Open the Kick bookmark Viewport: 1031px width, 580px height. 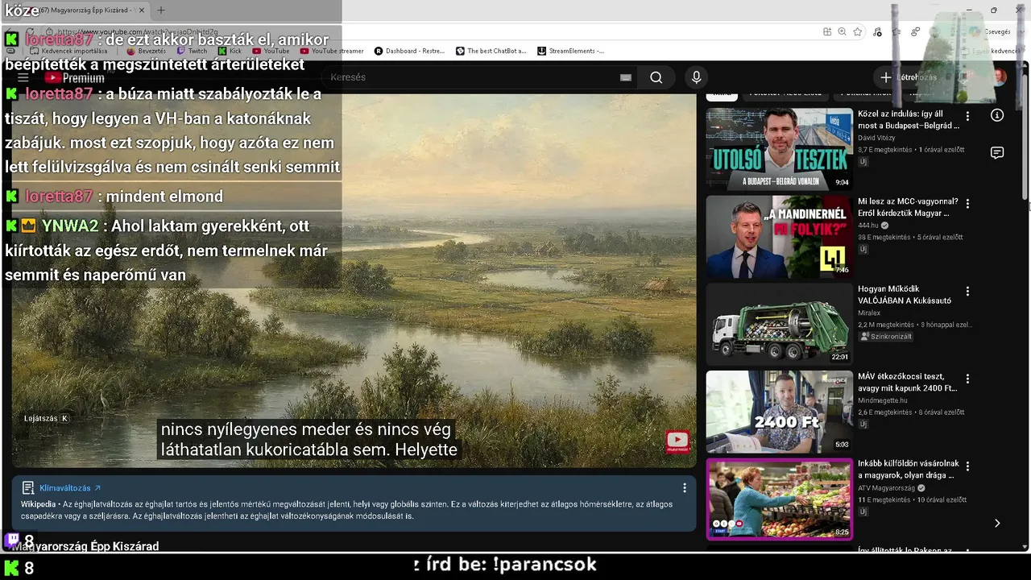tap(230, 51)
